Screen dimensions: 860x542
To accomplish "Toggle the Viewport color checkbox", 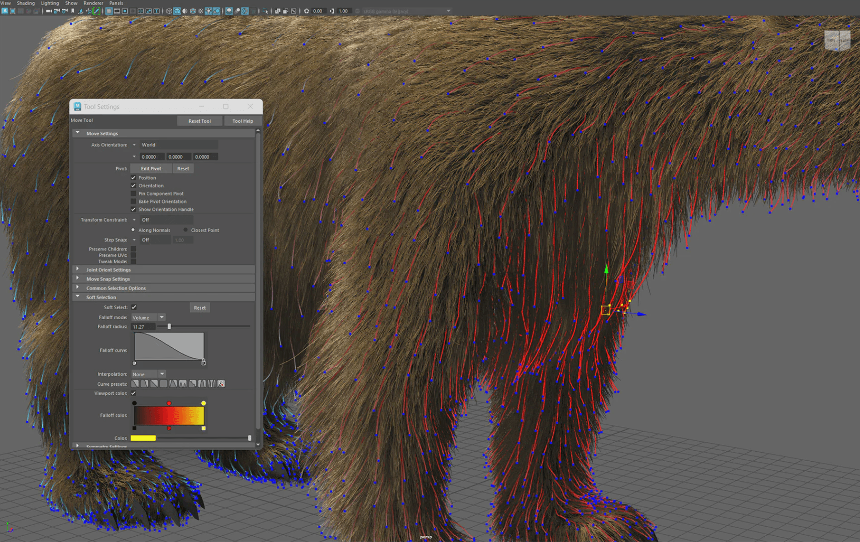I will 133,393.
